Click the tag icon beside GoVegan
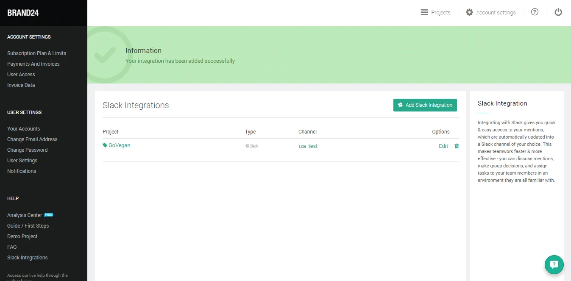 click(105, 145)
